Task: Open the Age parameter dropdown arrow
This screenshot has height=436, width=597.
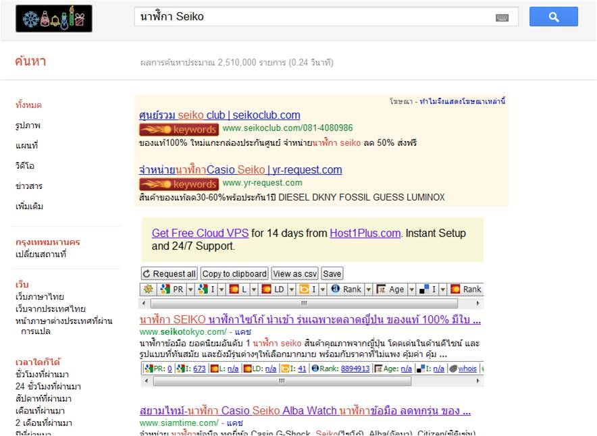Action: coord(411,290)
